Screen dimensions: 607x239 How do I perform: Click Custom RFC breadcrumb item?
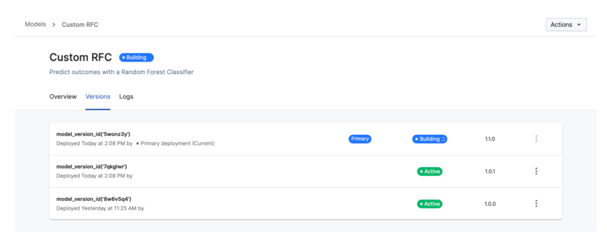click(80, 24)
